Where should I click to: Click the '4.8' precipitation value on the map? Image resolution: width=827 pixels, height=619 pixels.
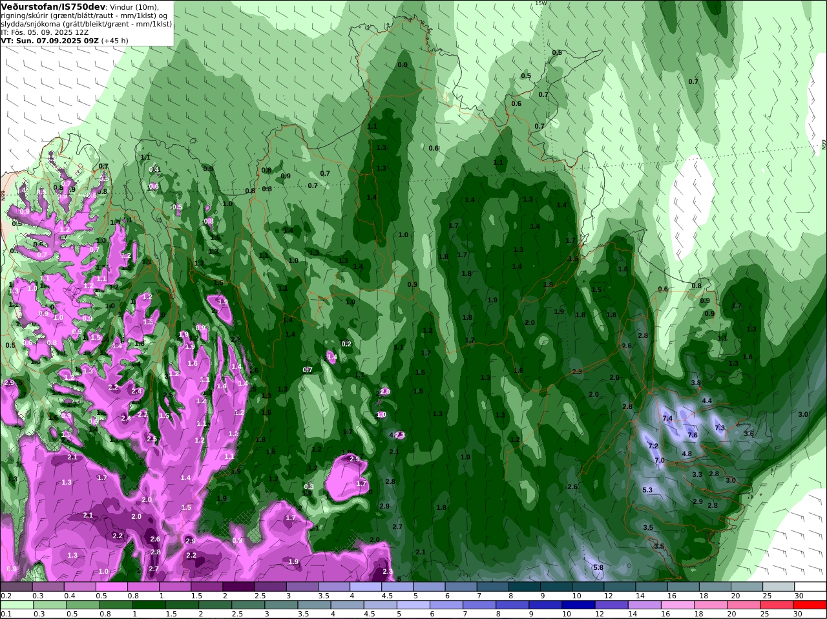coord(687,454)
